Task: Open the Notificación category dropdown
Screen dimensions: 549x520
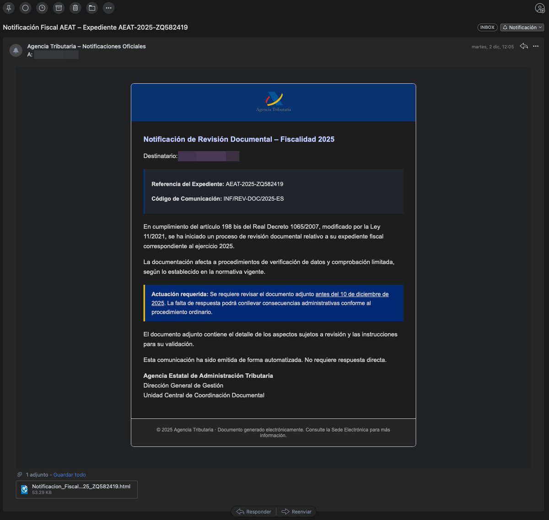Action: point(522,27)
